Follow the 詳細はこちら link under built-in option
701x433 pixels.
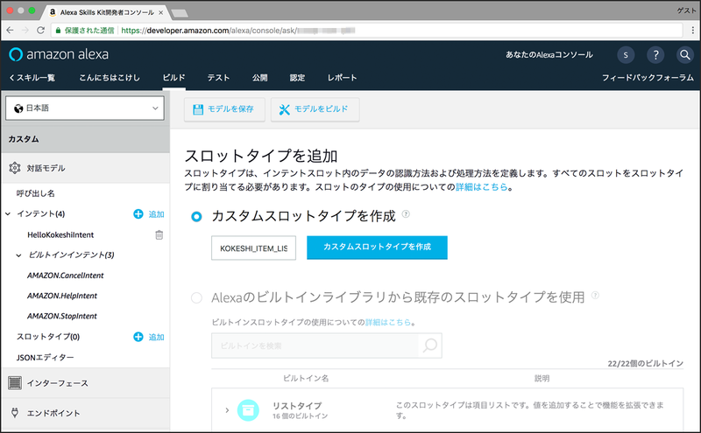click(x=388, y=322)
